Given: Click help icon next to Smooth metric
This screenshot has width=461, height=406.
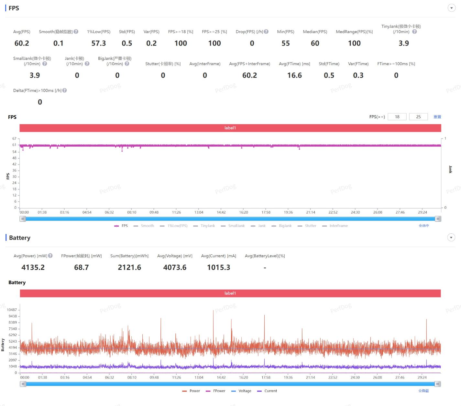Looking at the screenshot, I should tap(76, 32).
